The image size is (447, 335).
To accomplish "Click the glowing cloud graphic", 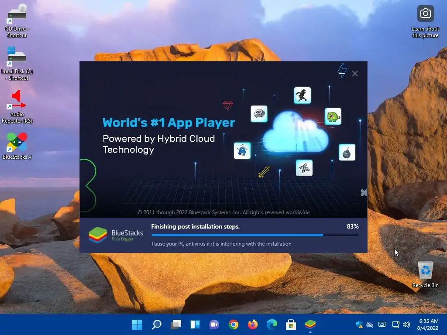I will (x=295, y=132).
